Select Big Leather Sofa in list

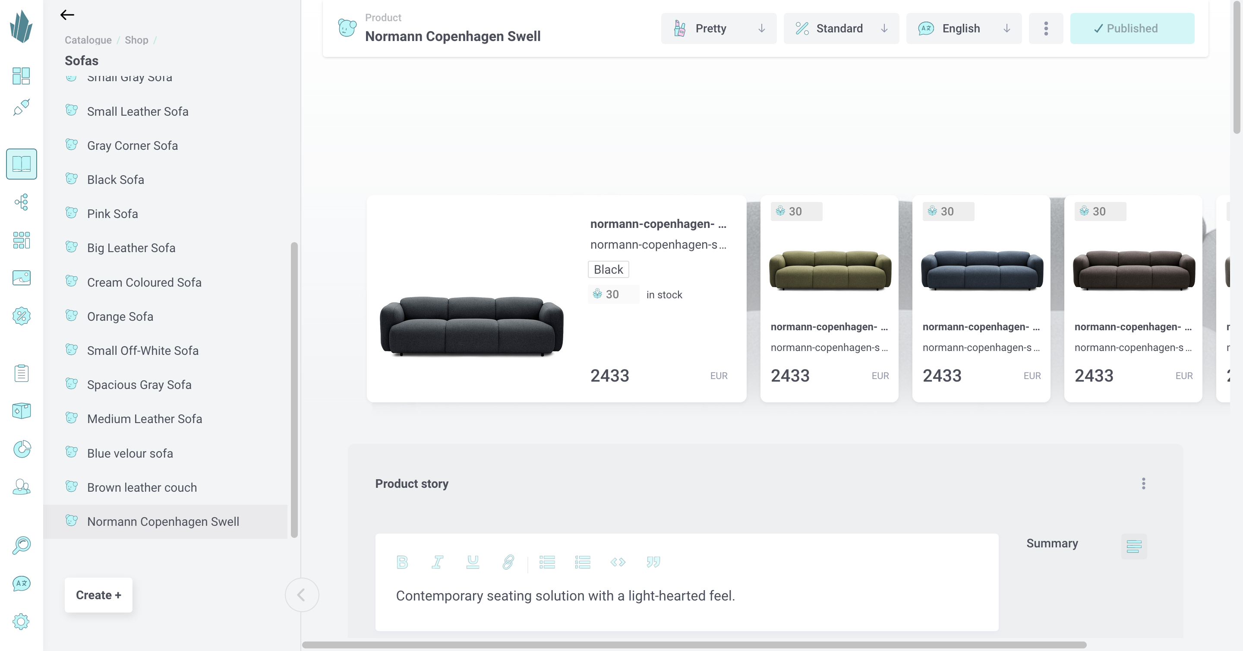coord(165,248)
